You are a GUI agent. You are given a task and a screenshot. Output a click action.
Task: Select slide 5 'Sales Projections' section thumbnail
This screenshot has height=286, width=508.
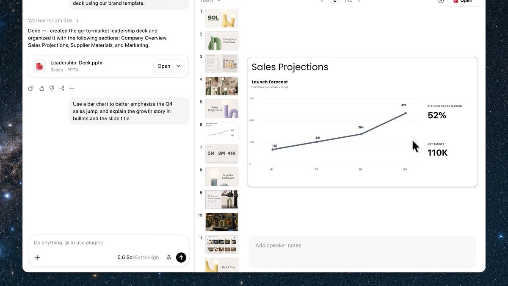221,109
